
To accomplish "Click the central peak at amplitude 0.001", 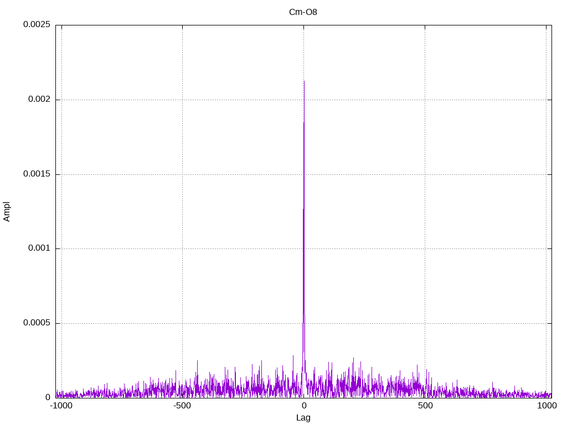I will (304, 248).
